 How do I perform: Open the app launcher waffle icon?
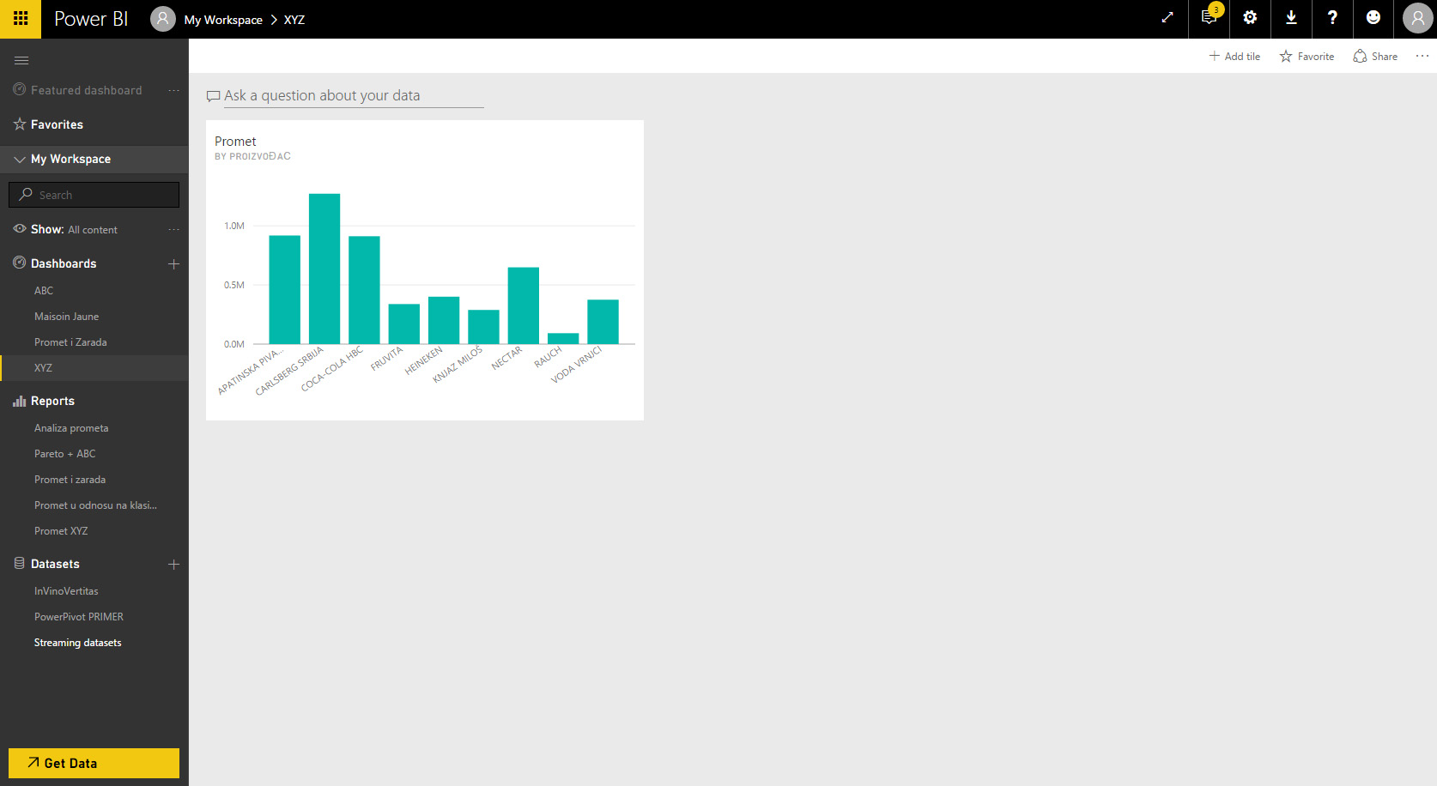click(x=21, y=19)
